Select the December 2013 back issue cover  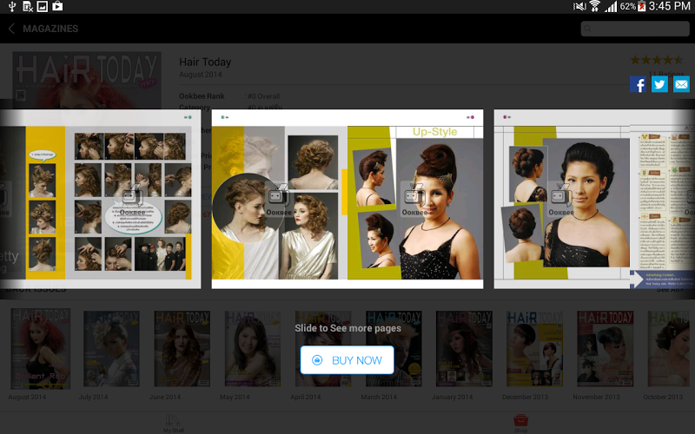[x=534, y=349]
